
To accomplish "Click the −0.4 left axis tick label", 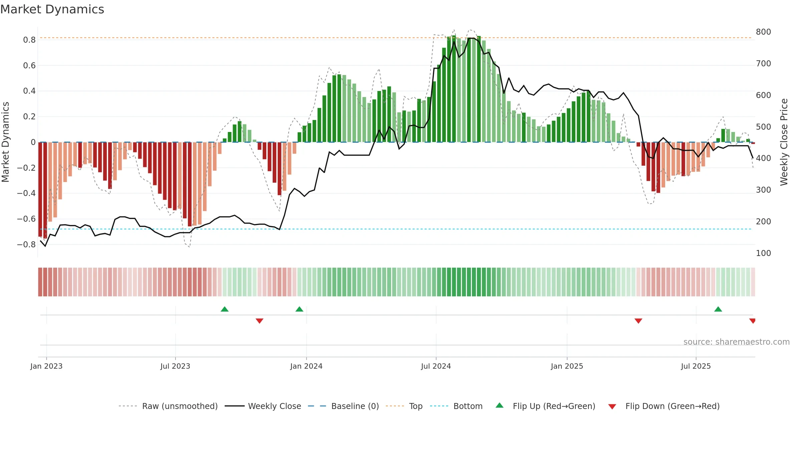I will click(x=26, y=193).
